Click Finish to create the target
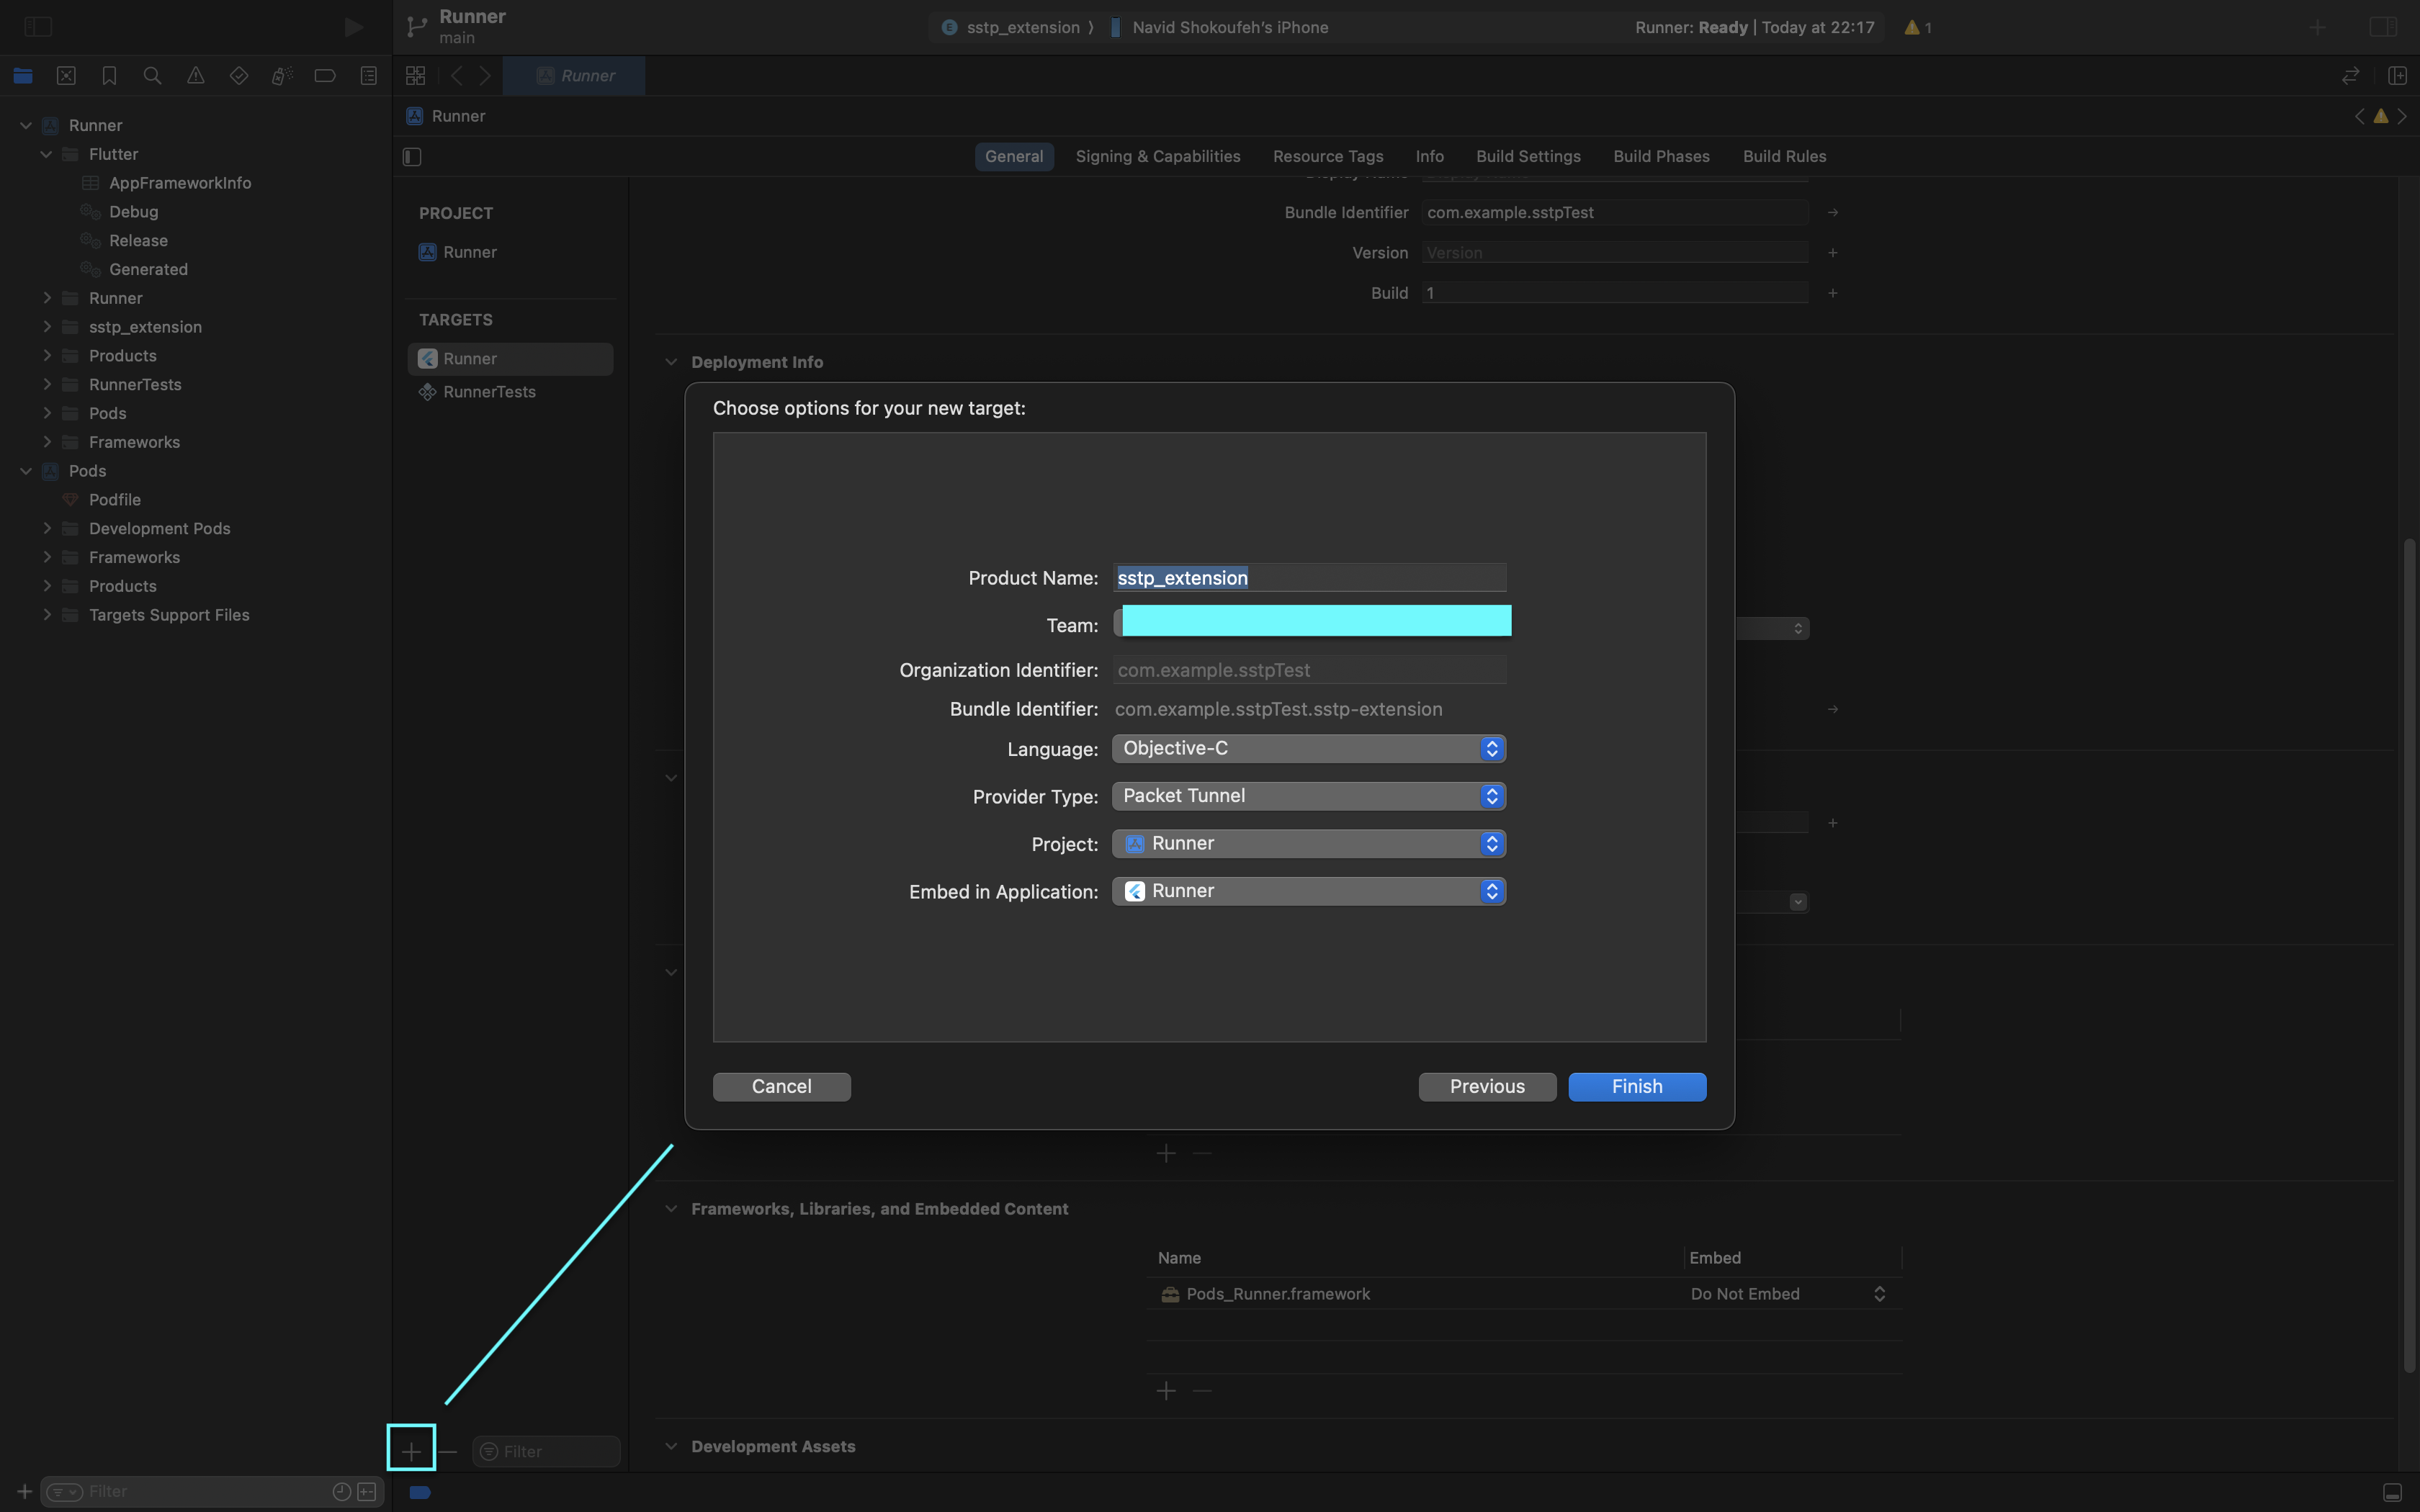This screenshot has height=1512, width=2420. click(1637, 1086)
